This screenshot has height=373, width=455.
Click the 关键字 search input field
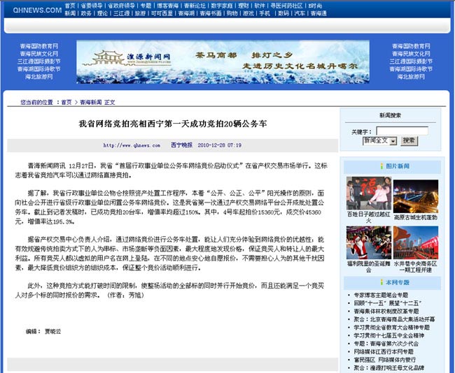[401, 131]
